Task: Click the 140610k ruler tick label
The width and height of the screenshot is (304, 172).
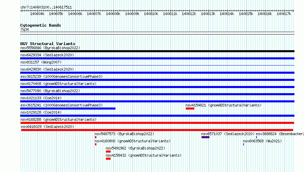Action: tap(151, 14)
